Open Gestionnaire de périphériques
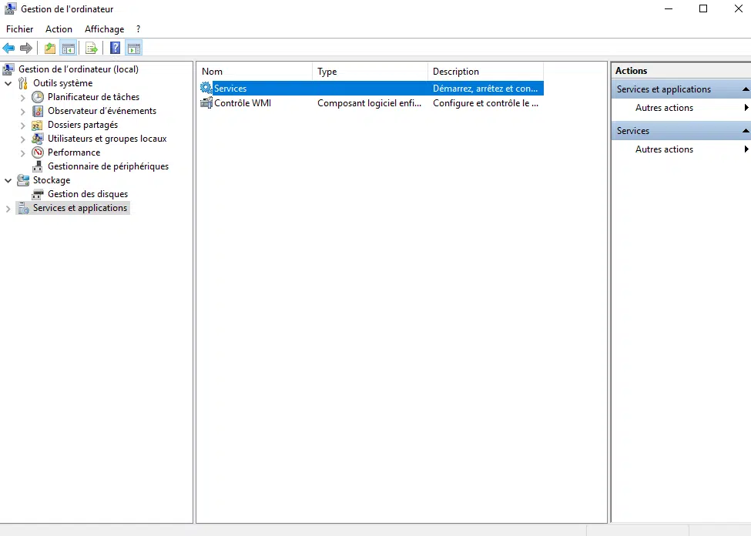 pos(109,166)
